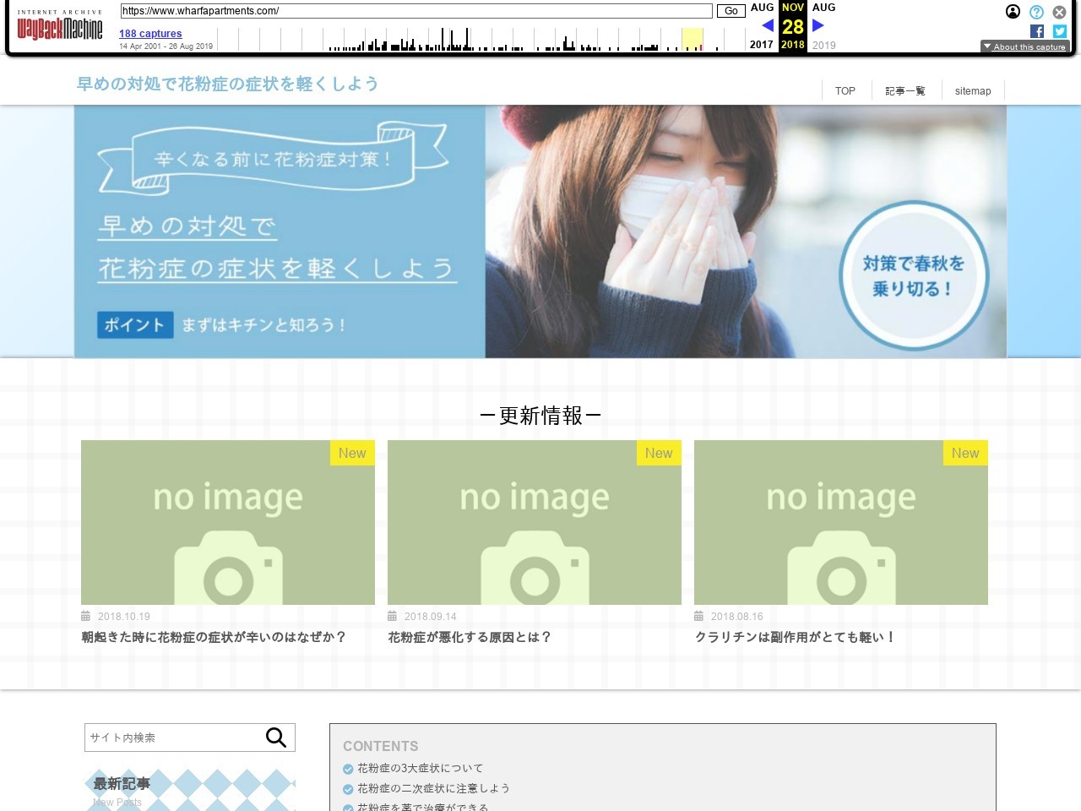
Task: Share capture on Facebook
Action: coord(1037,31)
